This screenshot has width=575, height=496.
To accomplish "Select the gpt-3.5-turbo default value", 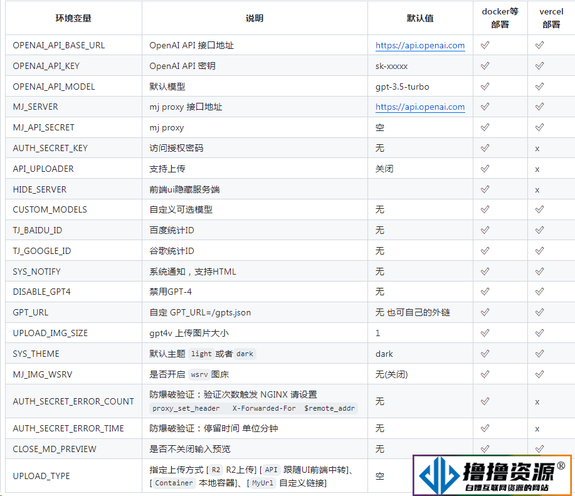I will click(x=403, y=87).
